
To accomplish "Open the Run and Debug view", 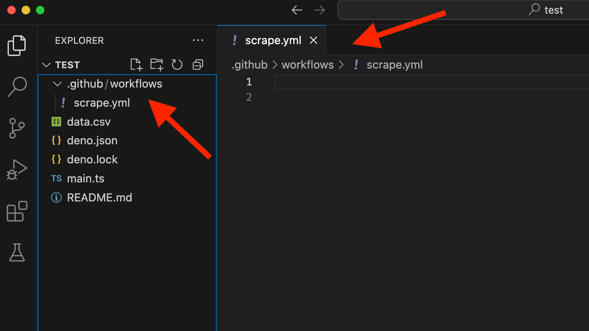I will (17, 169).
